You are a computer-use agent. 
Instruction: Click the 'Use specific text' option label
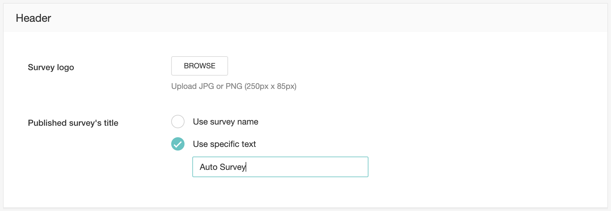click(224, 144)
